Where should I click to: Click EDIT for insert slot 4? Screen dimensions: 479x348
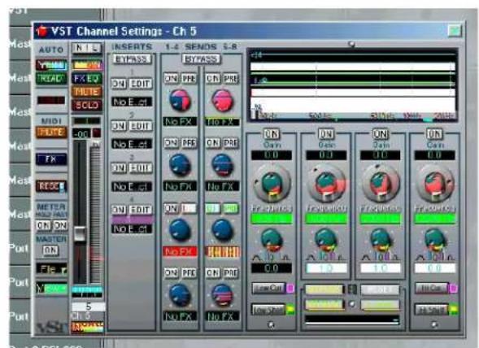[140, 210]
